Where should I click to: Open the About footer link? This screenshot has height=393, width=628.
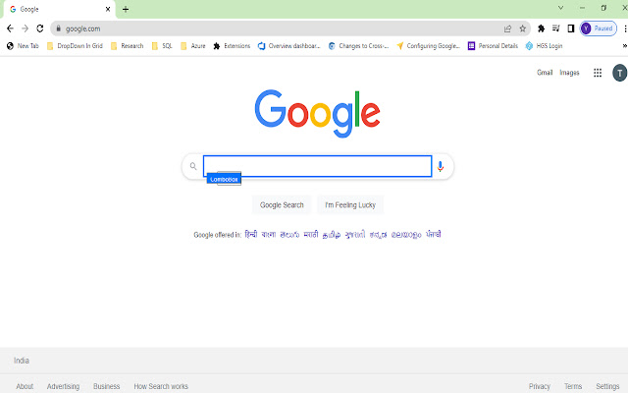coord(25,386)
